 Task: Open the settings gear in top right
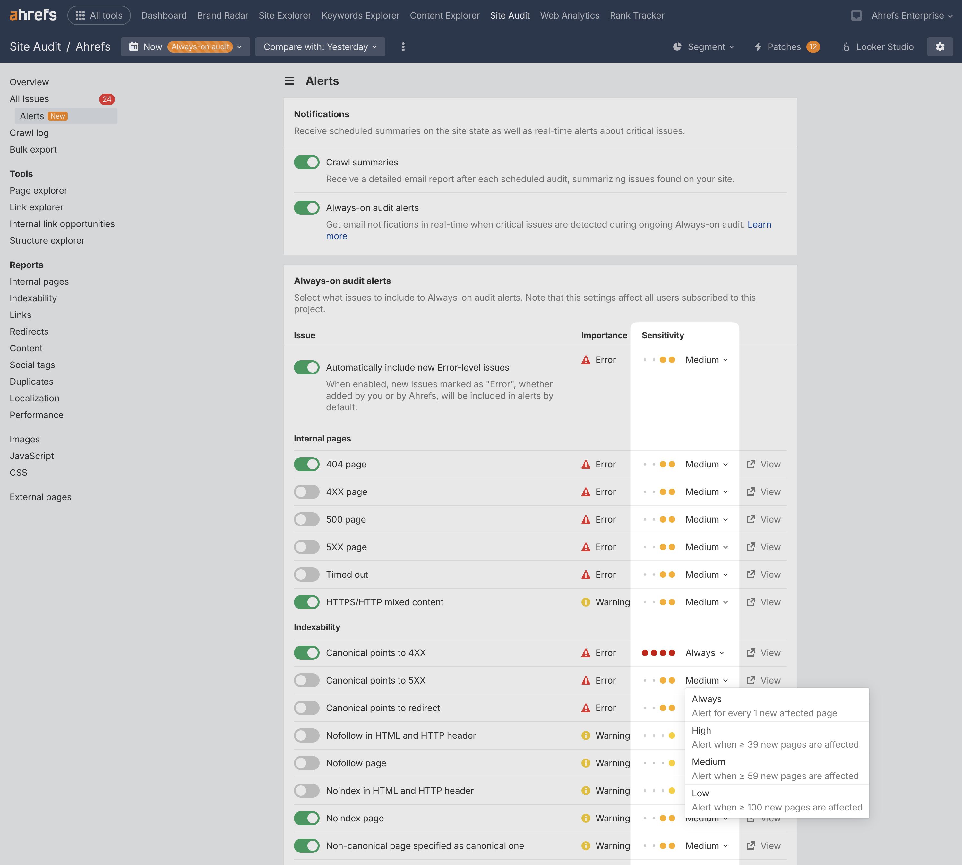[x=940, y=46]
